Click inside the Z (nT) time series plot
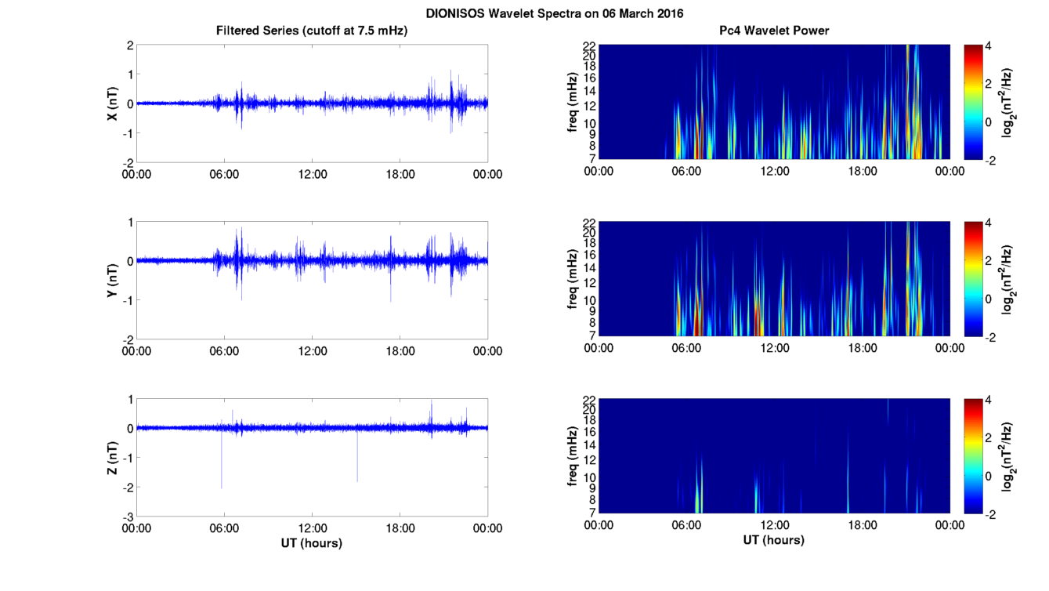1049x591 pixels. point(312,458)
